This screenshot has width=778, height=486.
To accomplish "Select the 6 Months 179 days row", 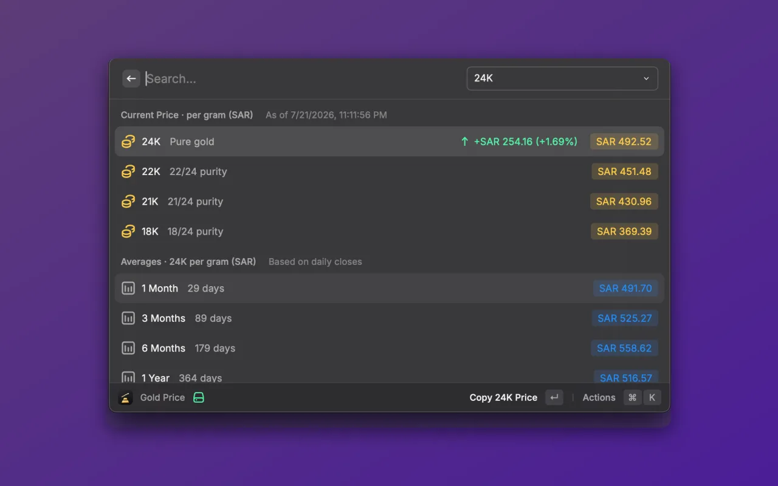I will coord(390,348).
